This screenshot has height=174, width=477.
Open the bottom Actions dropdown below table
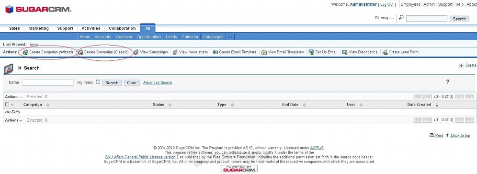(x=14, y=120)
